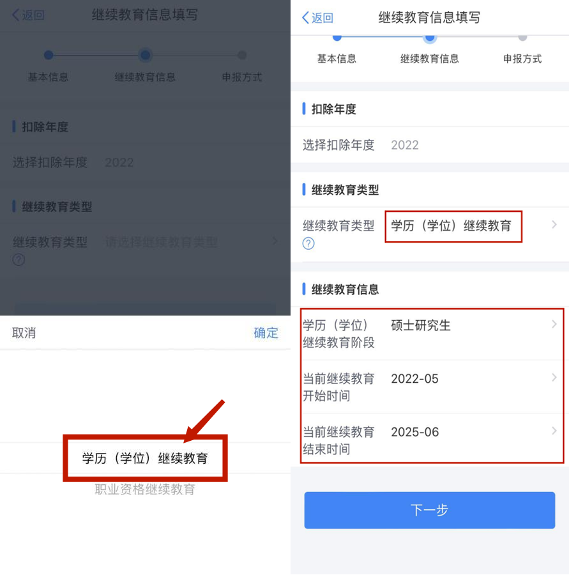Open the start time 2022-05 picker chevron
The height and width of the screenshot is (575, 569).
[x=554, y=378]
